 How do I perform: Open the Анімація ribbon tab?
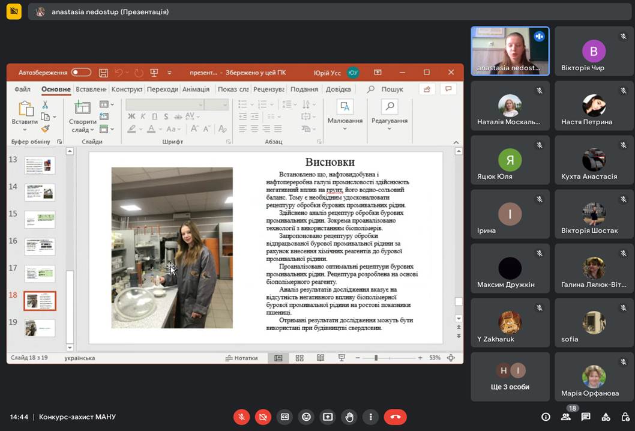(196, 89)
